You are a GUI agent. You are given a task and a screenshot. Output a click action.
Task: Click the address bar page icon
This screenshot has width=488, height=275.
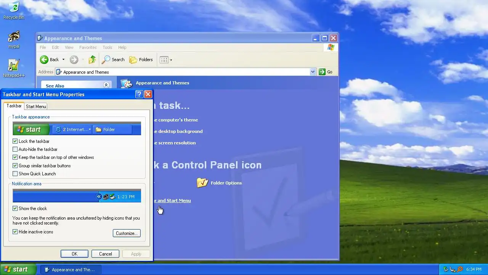pos(59,72)
